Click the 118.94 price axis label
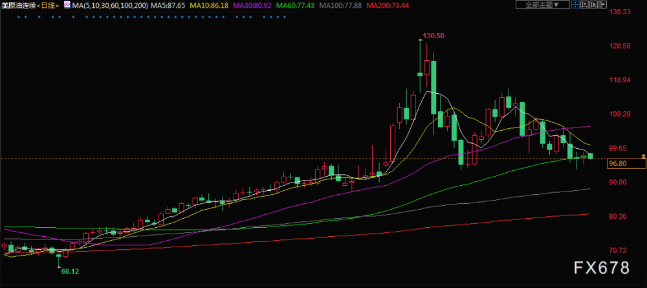 [x=620, y=80]
